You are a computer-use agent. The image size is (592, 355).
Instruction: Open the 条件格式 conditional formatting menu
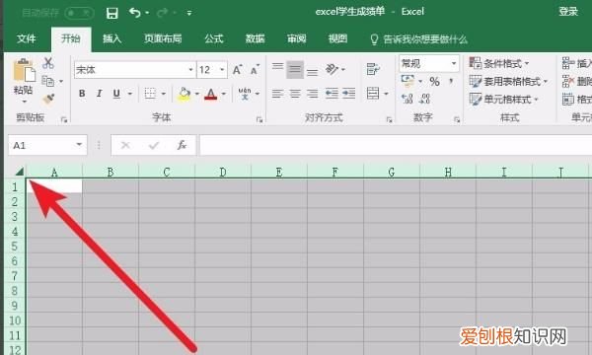[499, 63]
